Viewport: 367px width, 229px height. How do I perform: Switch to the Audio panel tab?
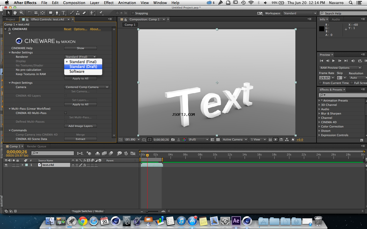tap(336, 19)
